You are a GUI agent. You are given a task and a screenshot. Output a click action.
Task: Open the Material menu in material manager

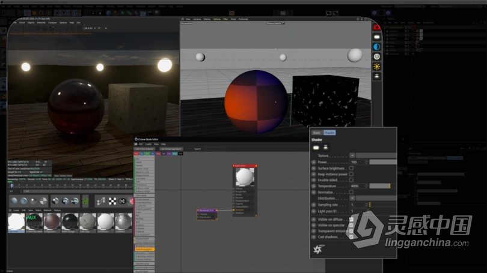47,211
